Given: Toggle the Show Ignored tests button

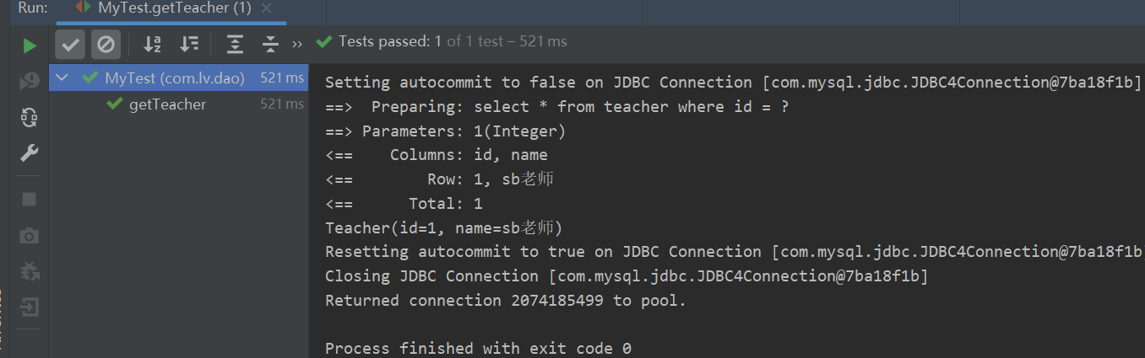Looking at the screenshot, I should [106, 44].
